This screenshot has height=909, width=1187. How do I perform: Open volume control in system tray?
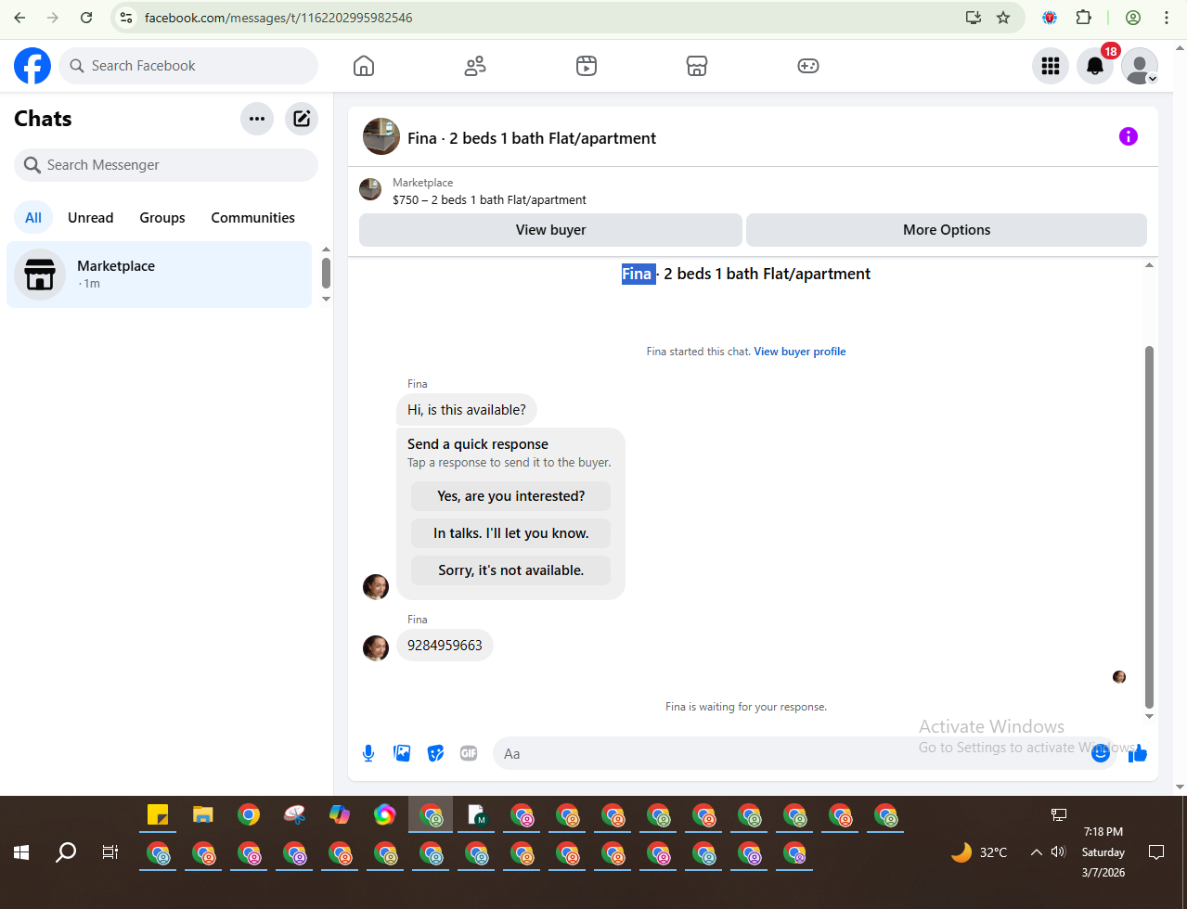click(x=1058, y=851)
